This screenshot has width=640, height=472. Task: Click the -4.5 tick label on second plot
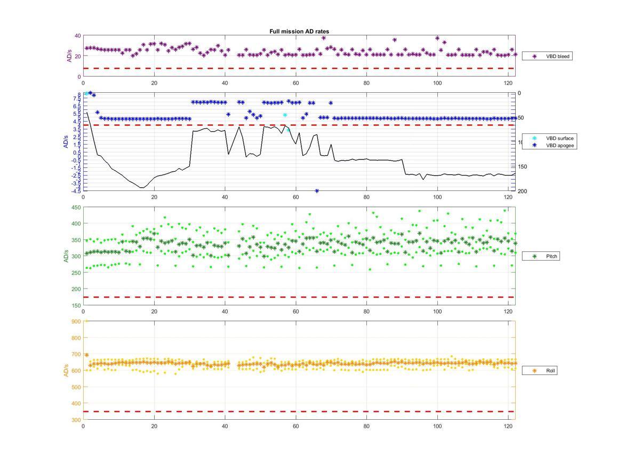[x=76, y=190]
